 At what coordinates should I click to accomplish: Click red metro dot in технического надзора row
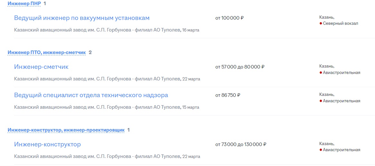coord(321,101)
